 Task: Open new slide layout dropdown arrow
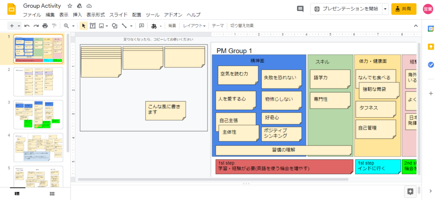click(19, 26)
